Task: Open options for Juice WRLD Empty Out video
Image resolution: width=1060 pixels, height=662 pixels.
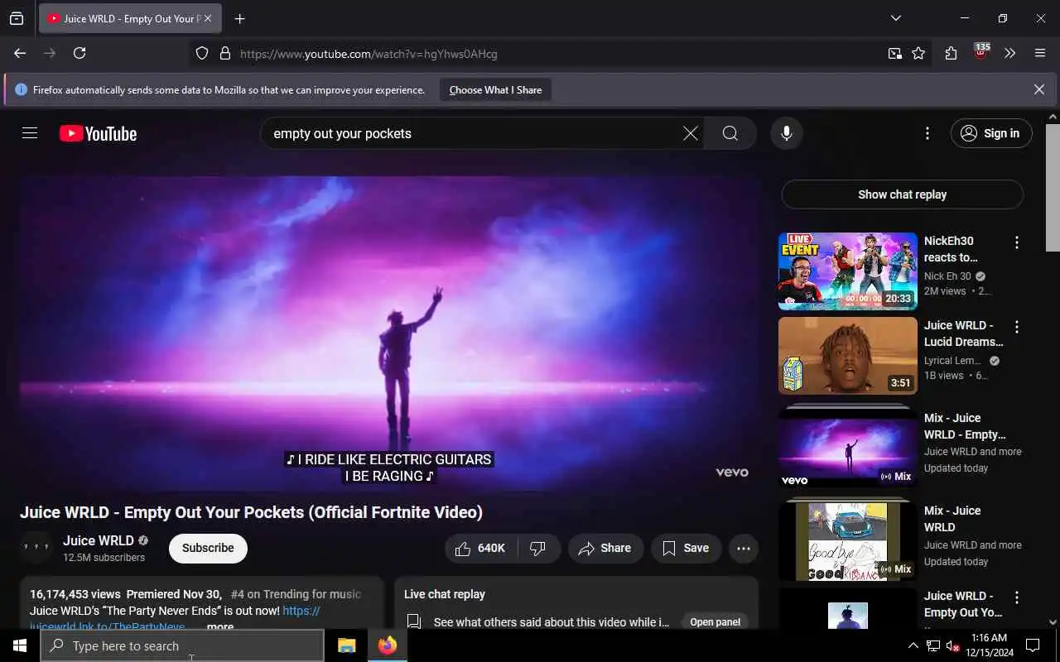Action: click(1017, 597)
